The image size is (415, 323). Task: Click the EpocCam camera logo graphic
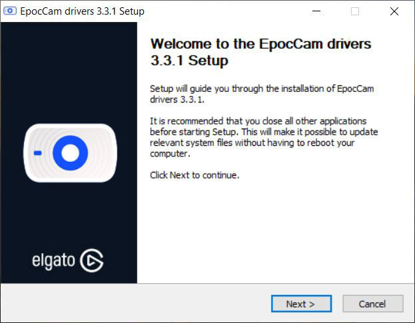click(70, 153)
